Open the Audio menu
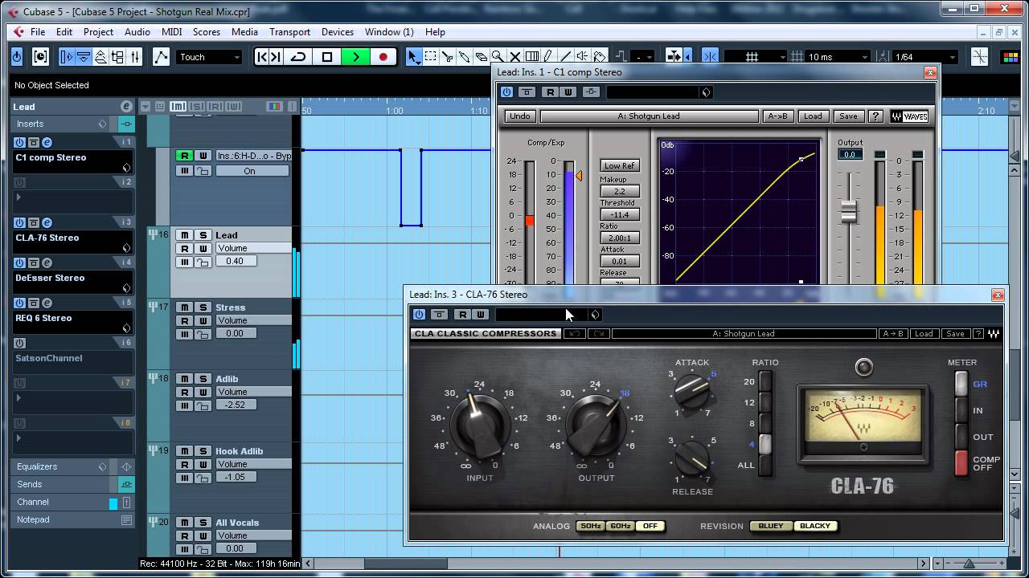The height and width of the screenshot is (578, 1029). tap(137, 32)
